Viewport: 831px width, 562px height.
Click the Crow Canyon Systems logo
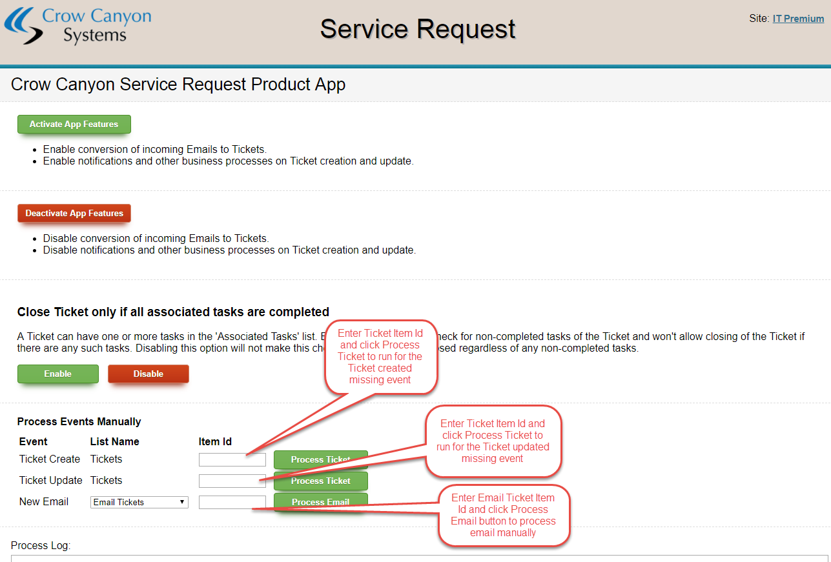coord(77,26)
